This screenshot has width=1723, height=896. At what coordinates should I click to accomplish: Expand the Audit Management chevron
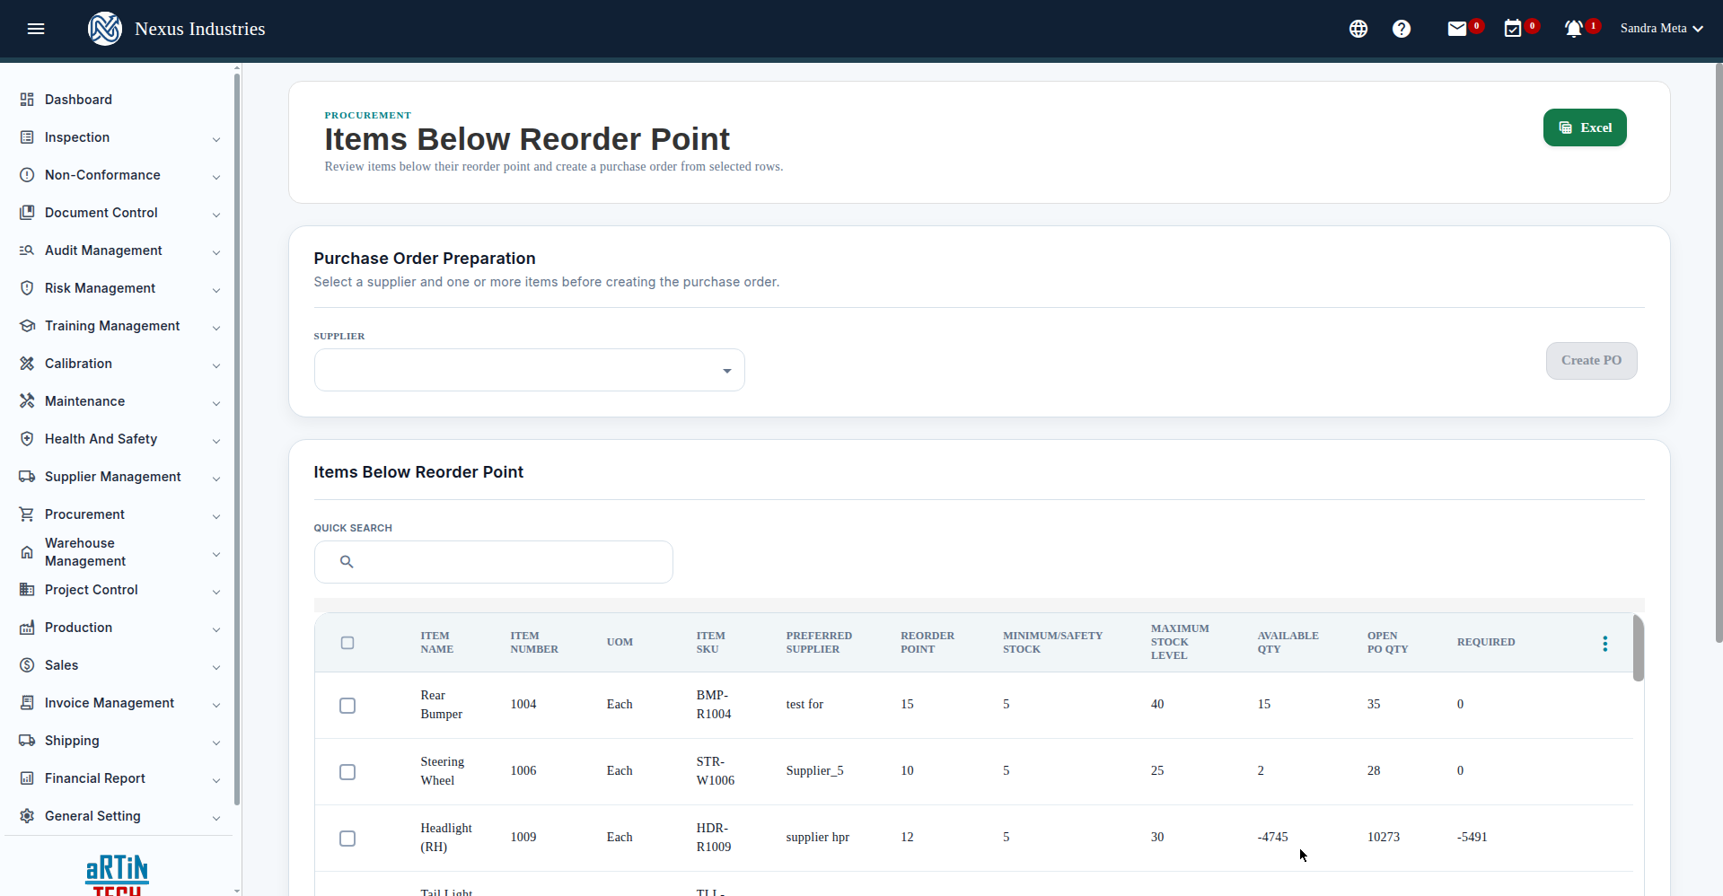(216, 252)
